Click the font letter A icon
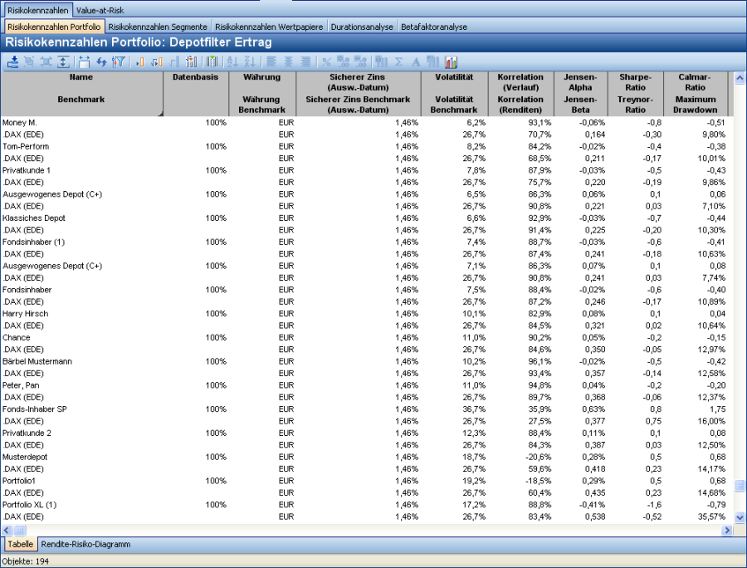747x568 pixels. (416, 61)
